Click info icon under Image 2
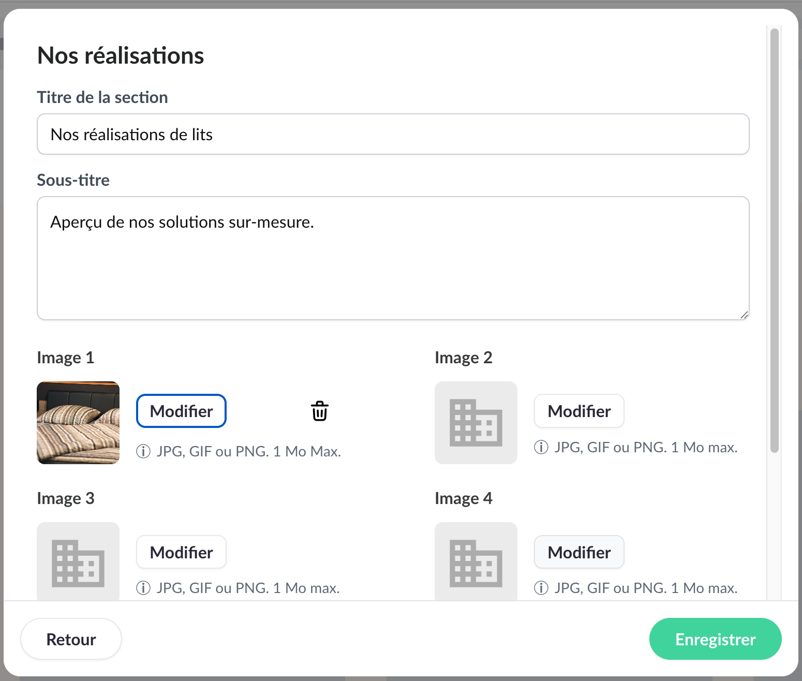The image size is (802, 681). click(x=541, y=448)
